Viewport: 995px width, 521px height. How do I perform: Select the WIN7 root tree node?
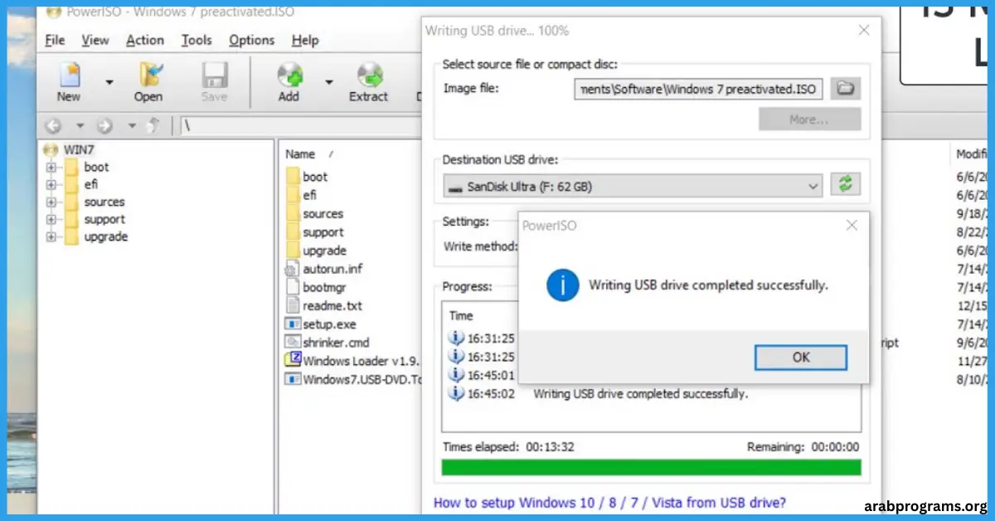point(79,149)
